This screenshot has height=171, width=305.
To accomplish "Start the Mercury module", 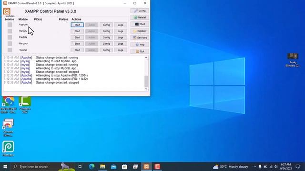I will click(x=77, y=44).
